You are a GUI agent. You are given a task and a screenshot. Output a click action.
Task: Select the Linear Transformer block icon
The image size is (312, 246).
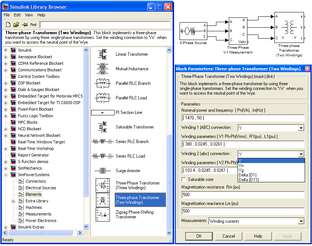pos(103,54)
